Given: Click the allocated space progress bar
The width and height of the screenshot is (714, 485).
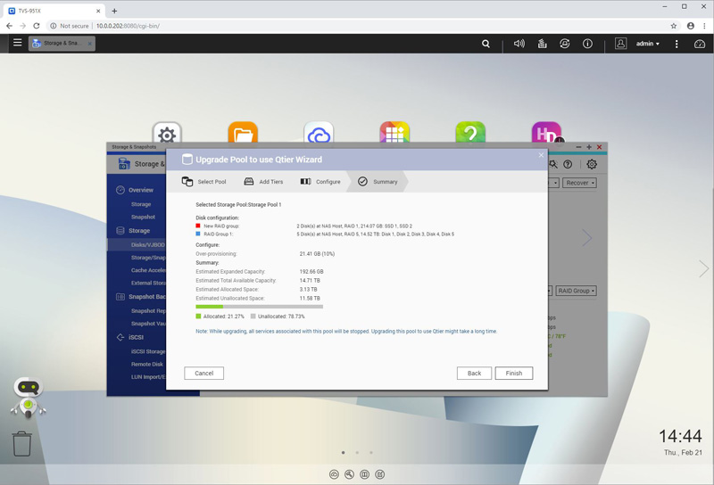Looking at the screenshot, I should click(x=259, y=307).
